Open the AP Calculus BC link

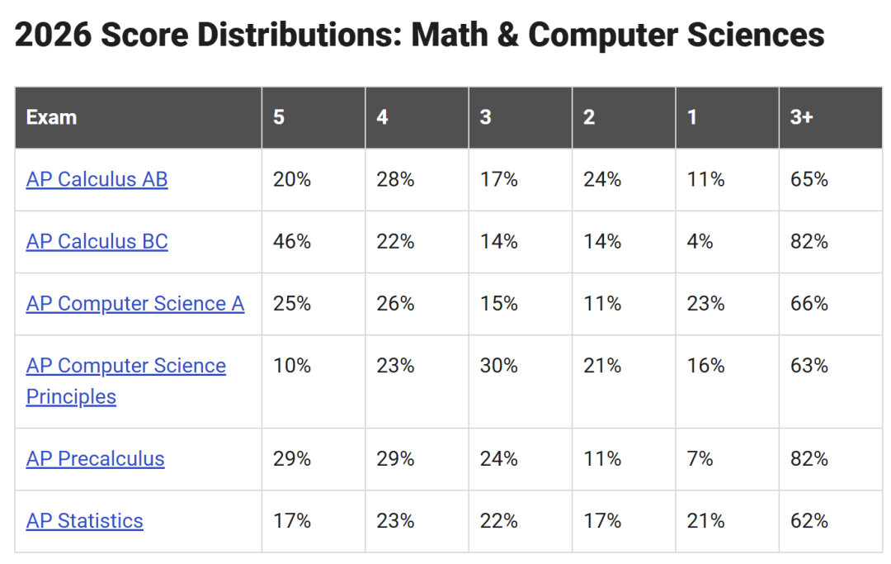(x=97, y=241)
